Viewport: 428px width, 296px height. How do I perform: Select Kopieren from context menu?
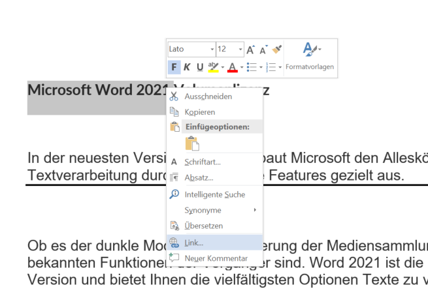[x=214, y=112]
